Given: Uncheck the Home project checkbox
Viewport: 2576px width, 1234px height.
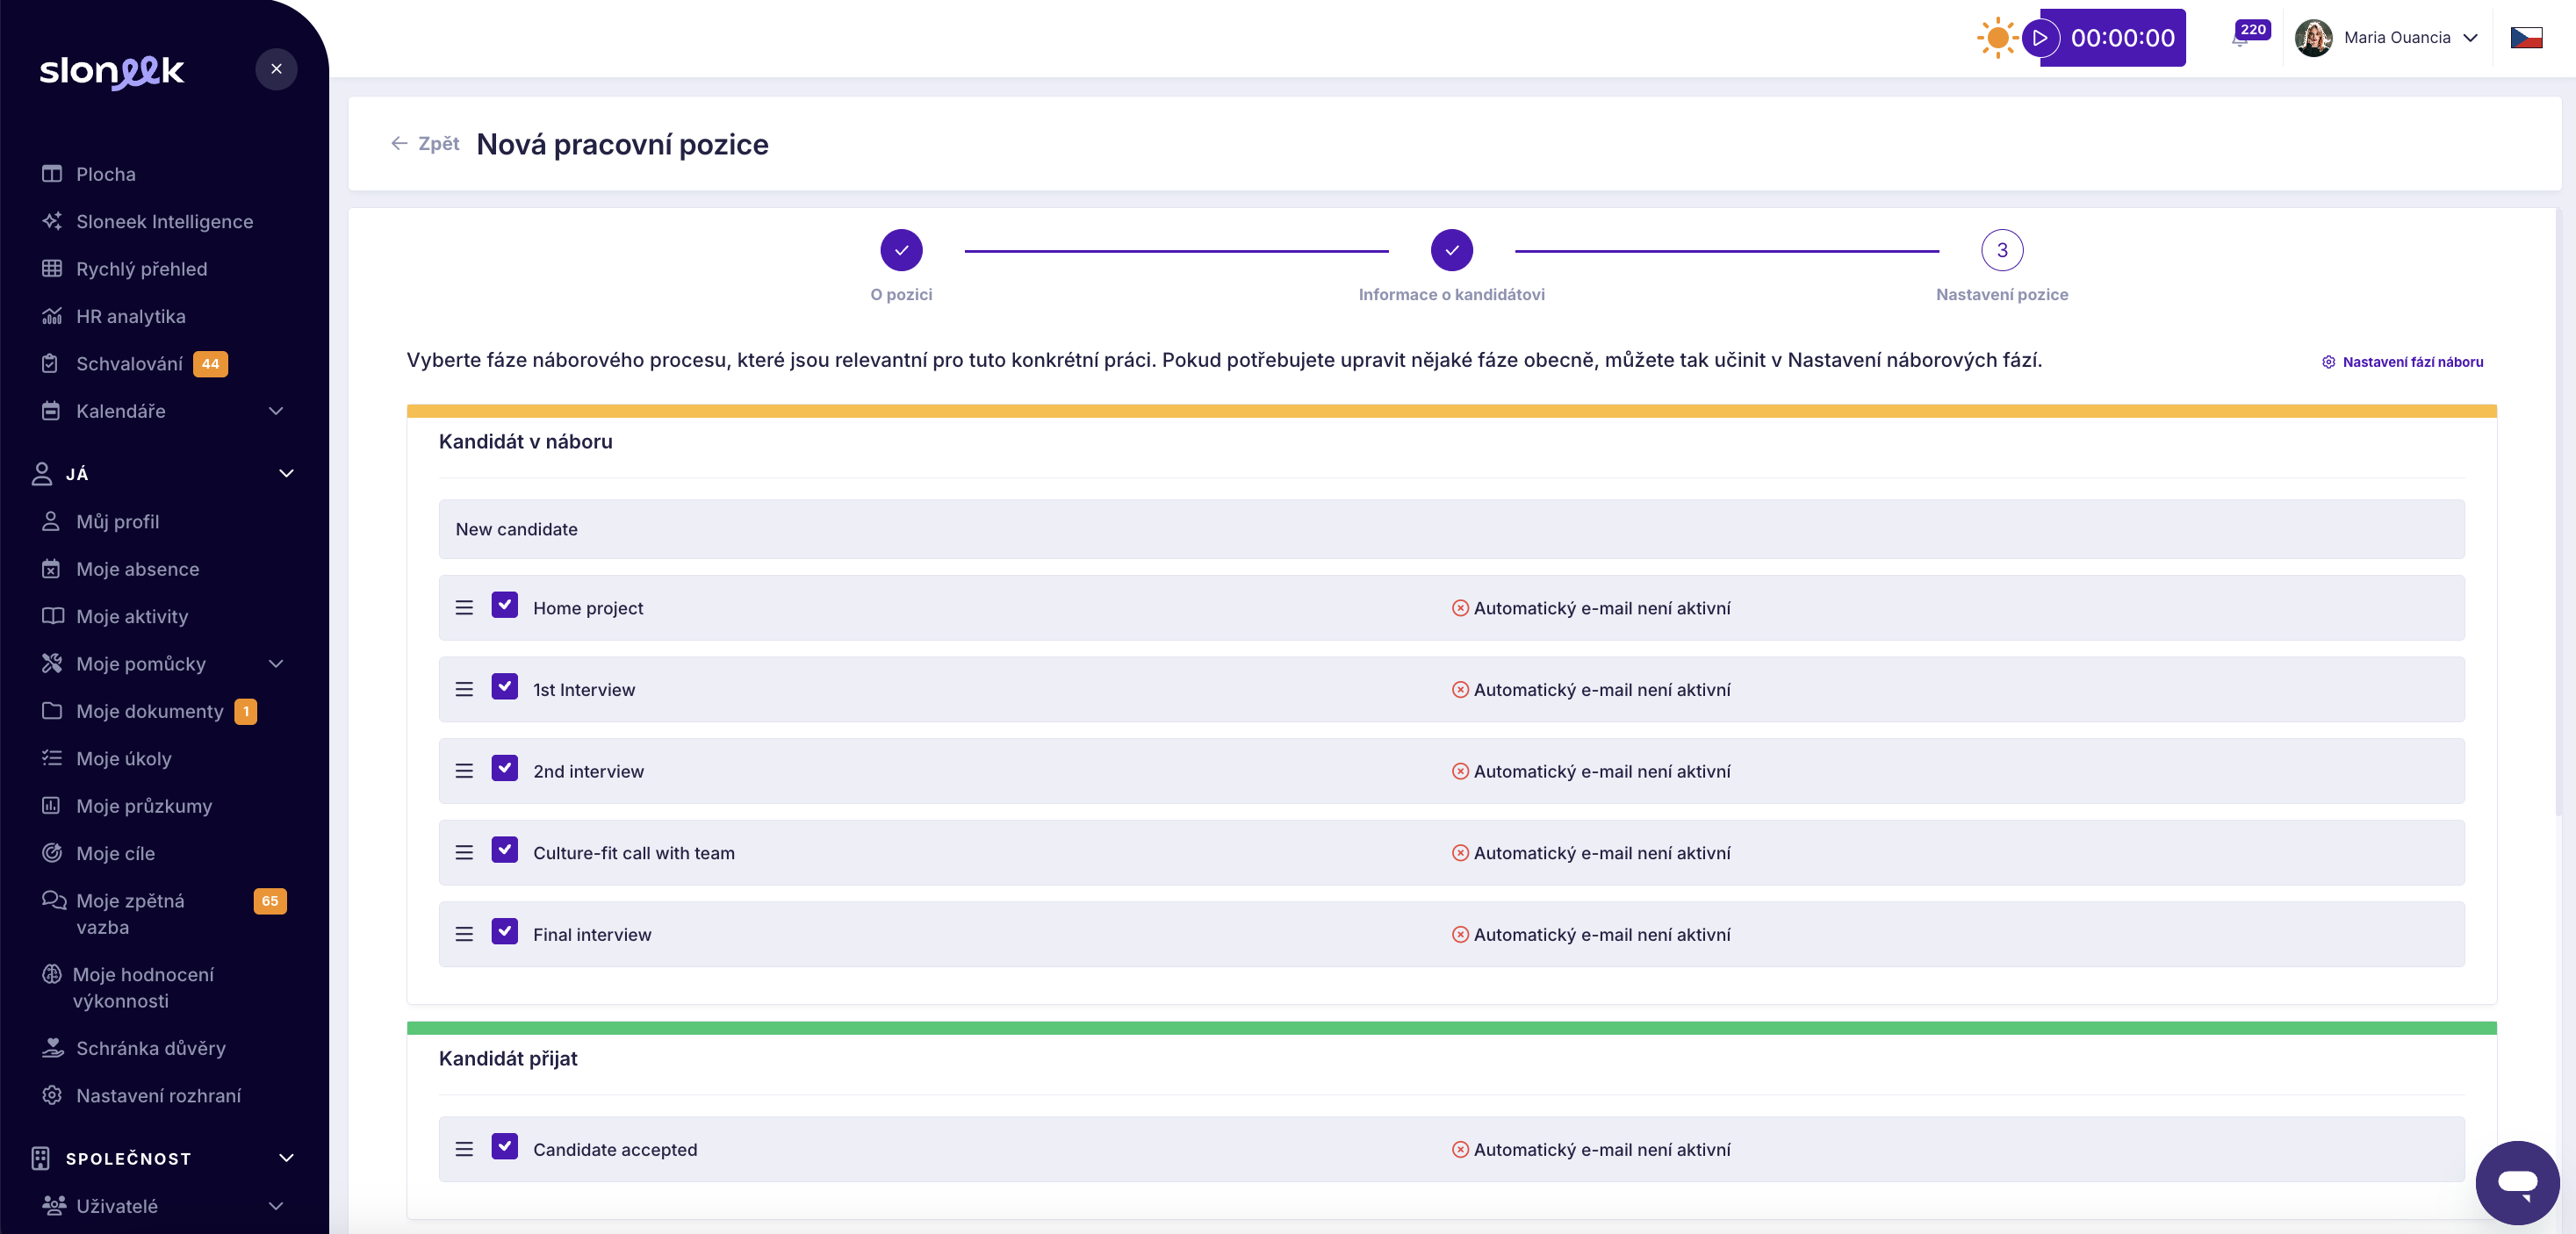Looking at the screenshot, I should pyautogui.click(x=505, y=606).
